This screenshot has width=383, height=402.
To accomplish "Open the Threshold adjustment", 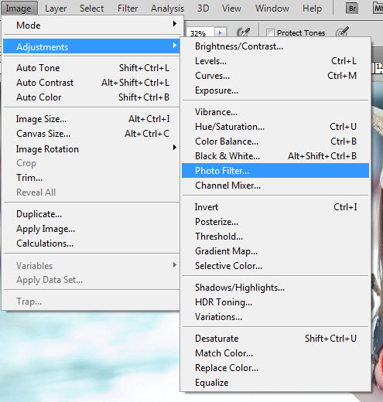I will [x=275, y=237].
